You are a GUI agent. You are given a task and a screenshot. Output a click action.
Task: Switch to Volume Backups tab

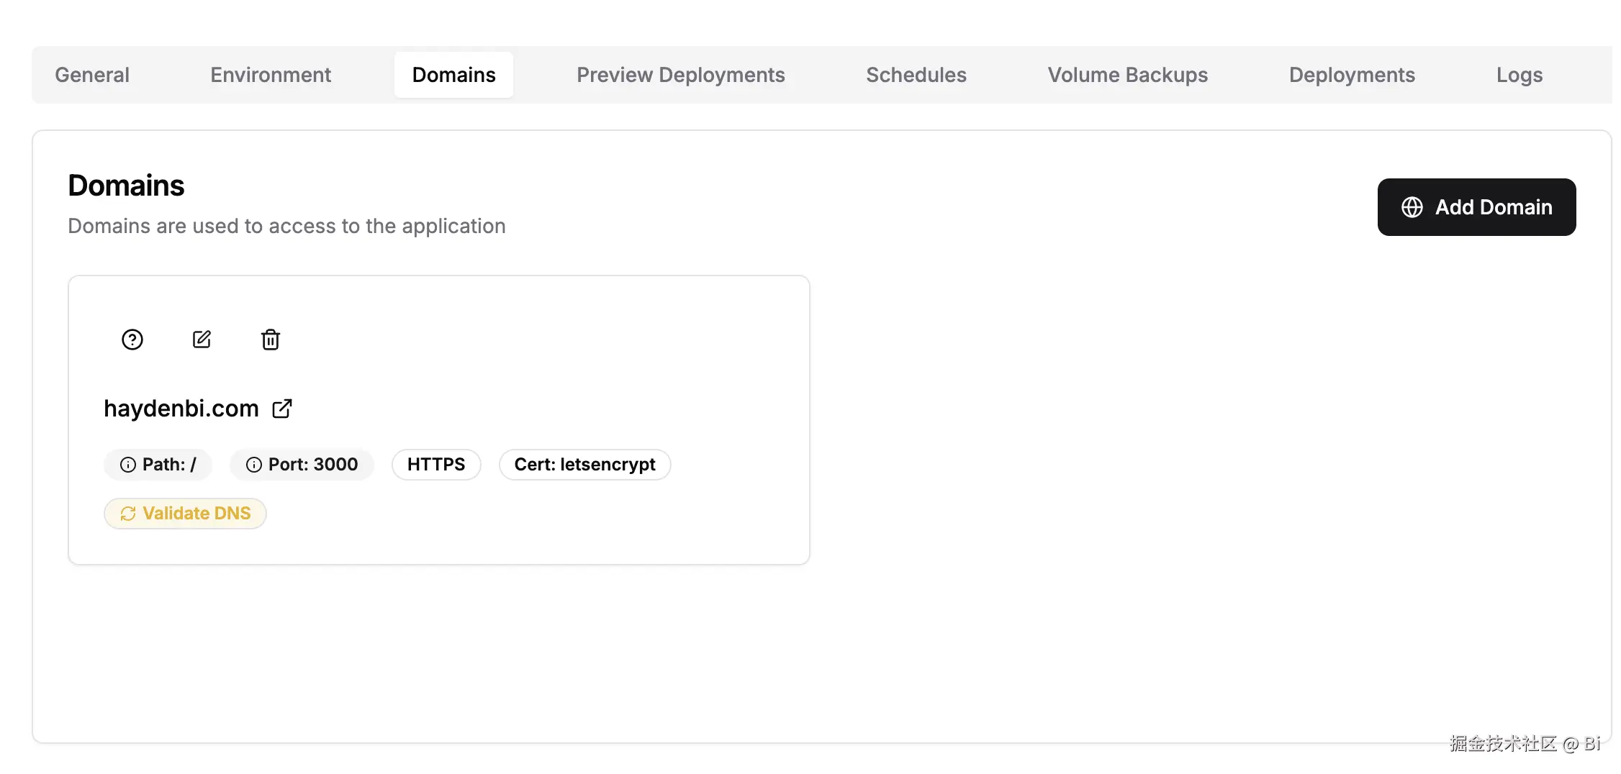[1127, 75]
